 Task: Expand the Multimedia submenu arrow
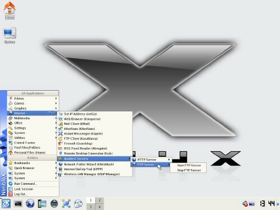click(x=56, y=118)
